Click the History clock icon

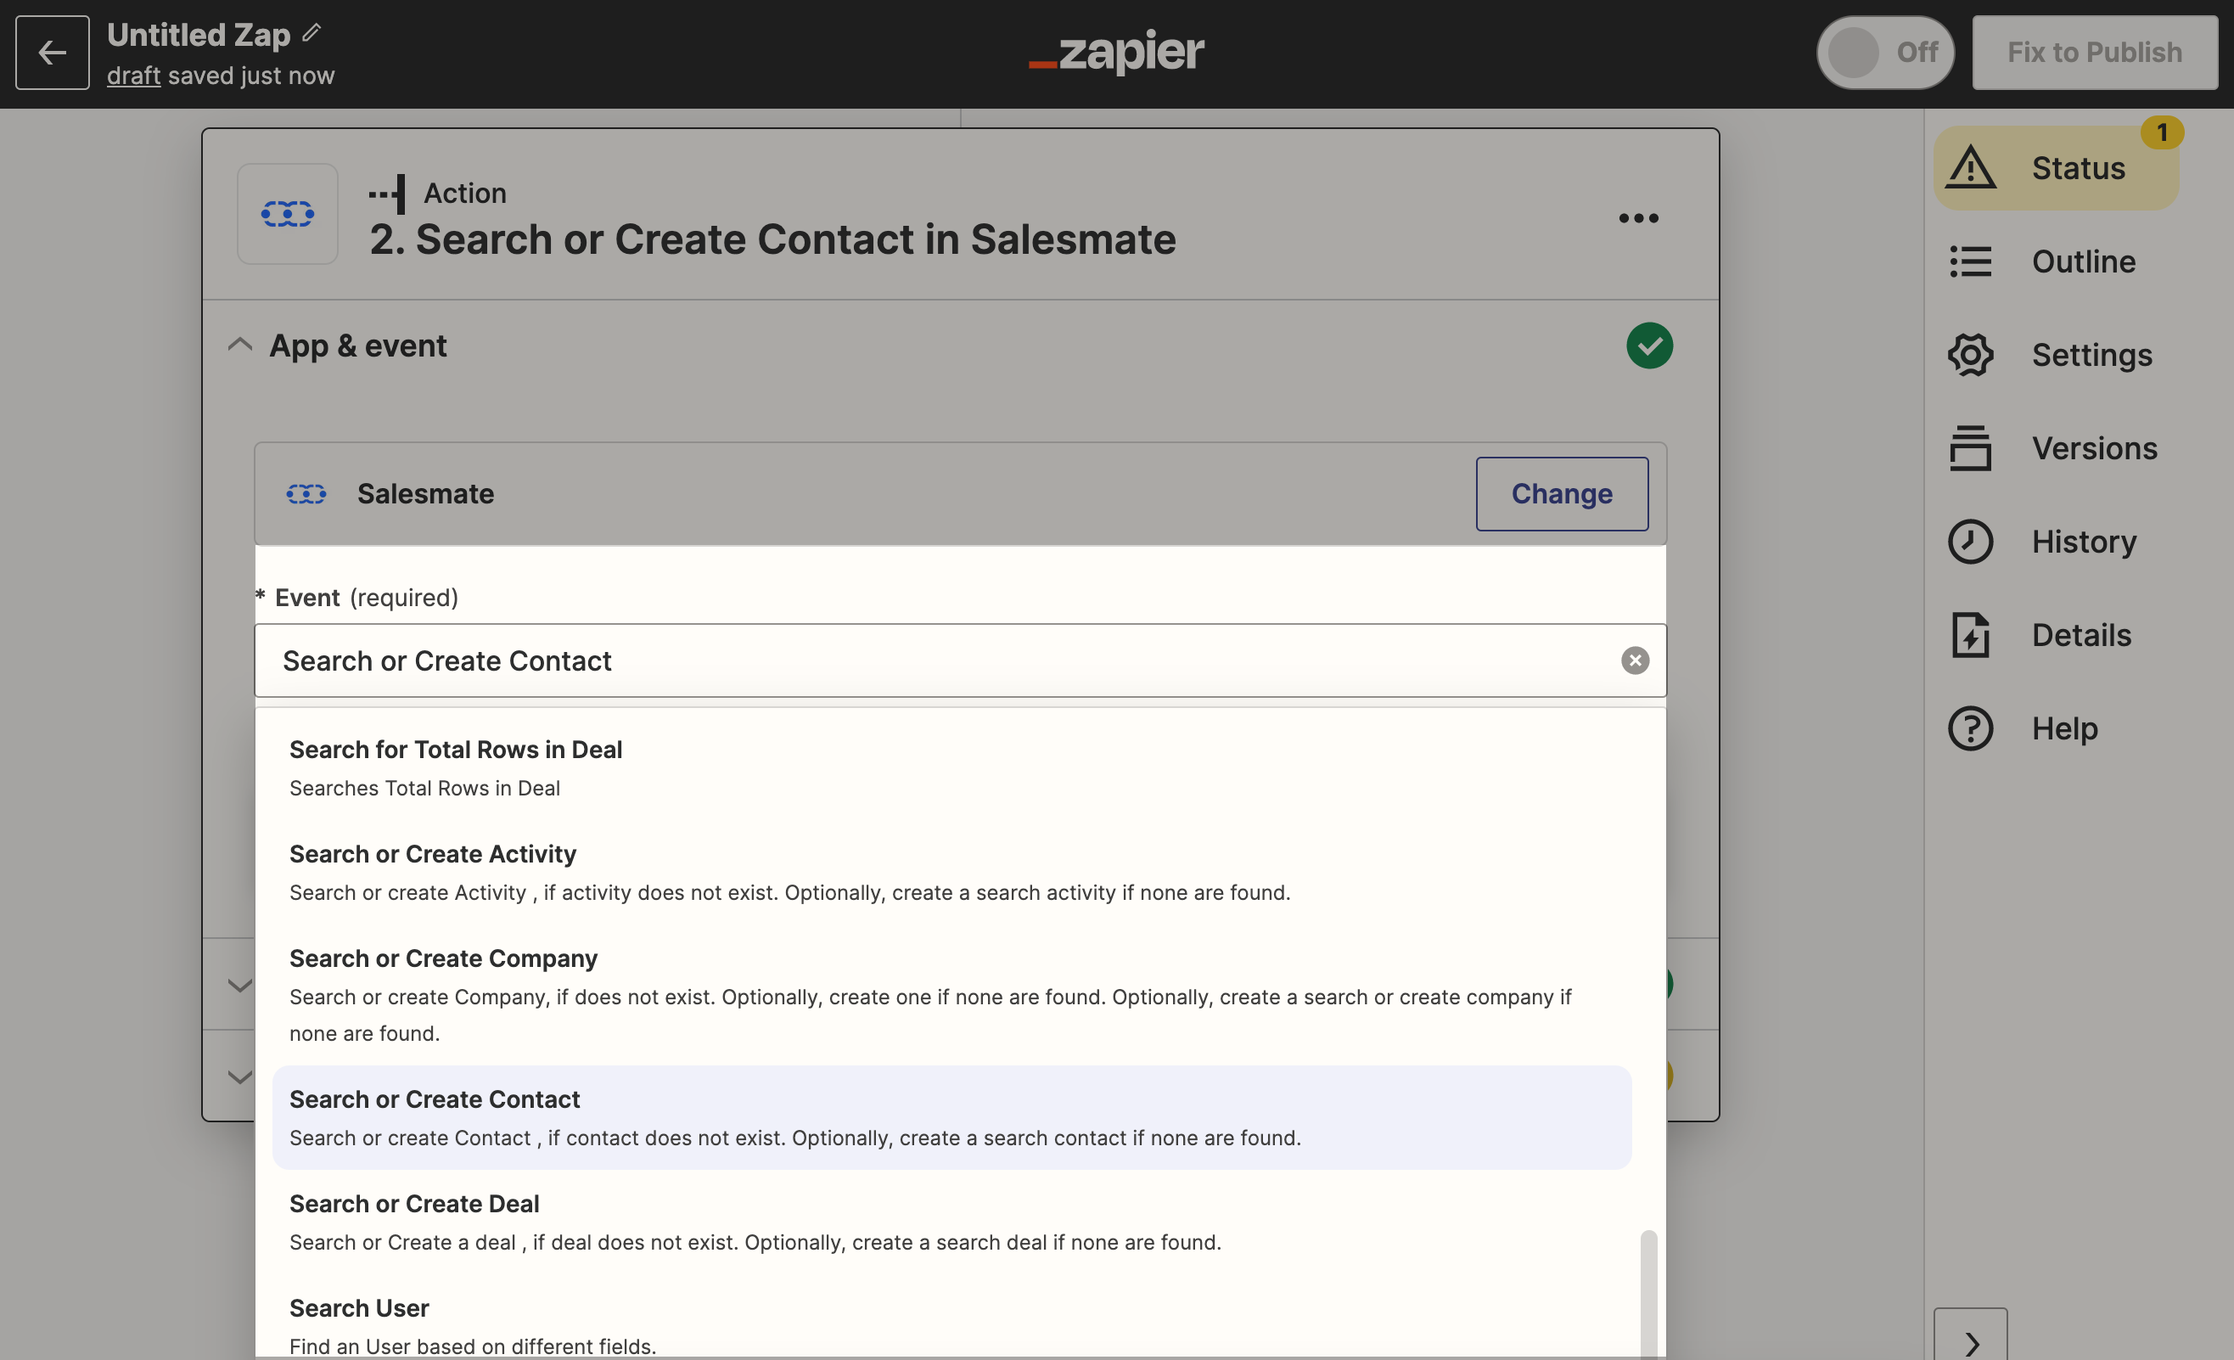click(x=1971, y=542)
